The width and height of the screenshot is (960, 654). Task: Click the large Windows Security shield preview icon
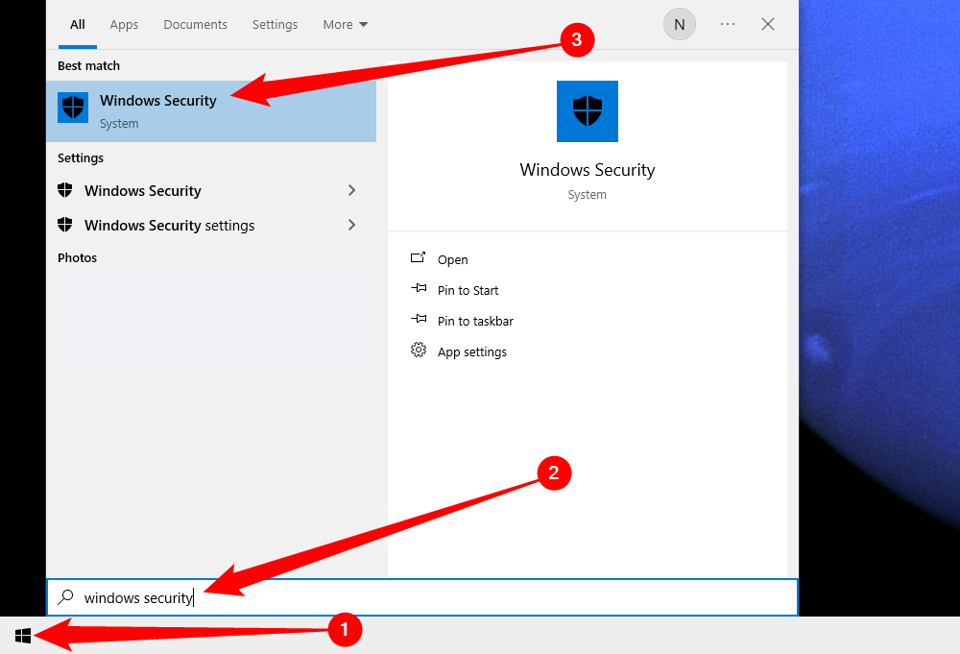(587, 111)
